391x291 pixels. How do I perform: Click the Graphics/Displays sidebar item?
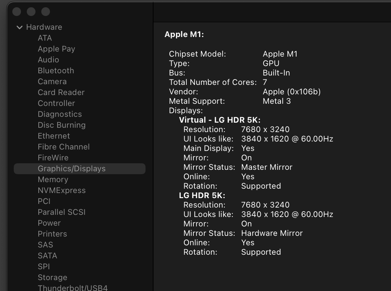pos(72,169)
